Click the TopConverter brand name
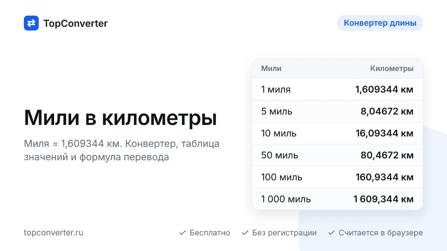447x251 pixels. [x=75, y=23]
